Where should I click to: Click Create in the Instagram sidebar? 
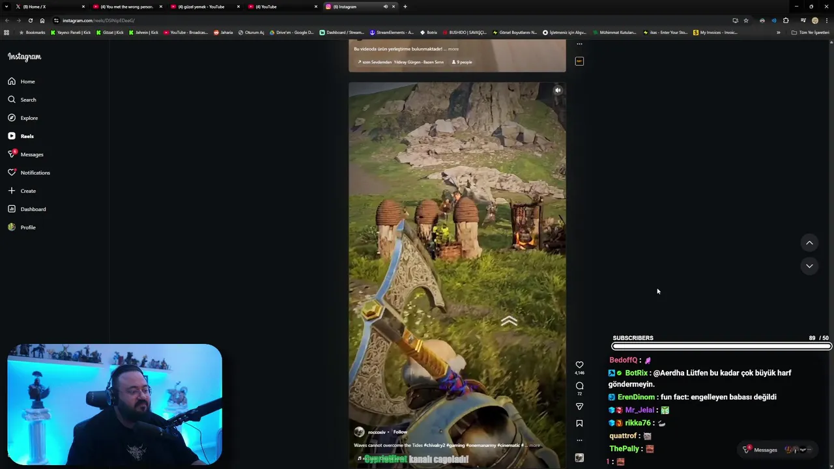pos(22,191)
